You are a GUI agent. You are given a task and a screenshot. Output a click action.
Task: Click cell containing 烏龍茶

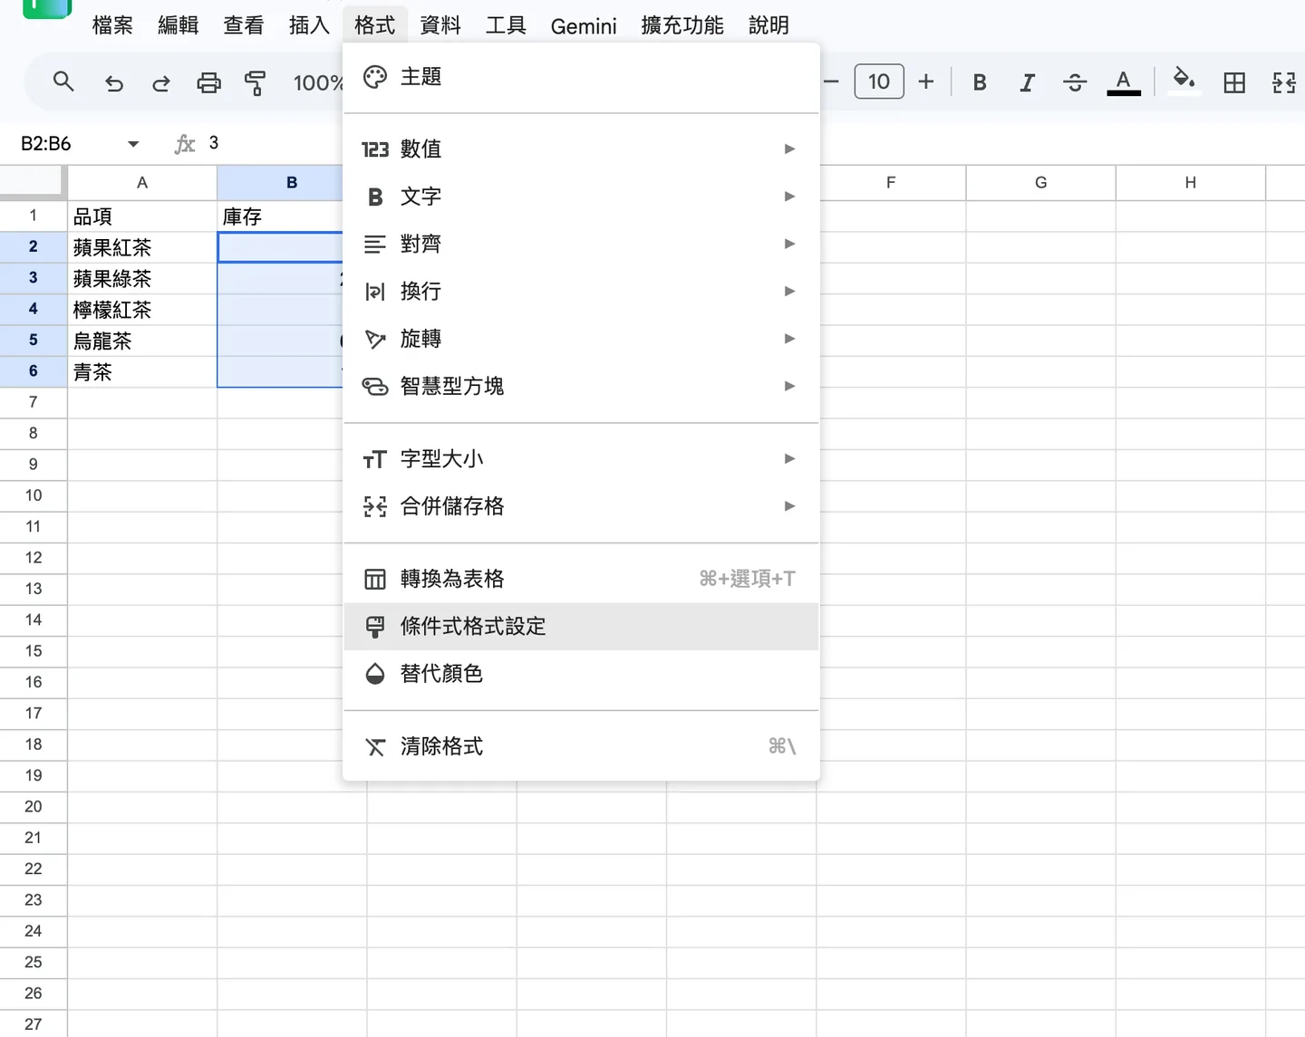(142, 341)
